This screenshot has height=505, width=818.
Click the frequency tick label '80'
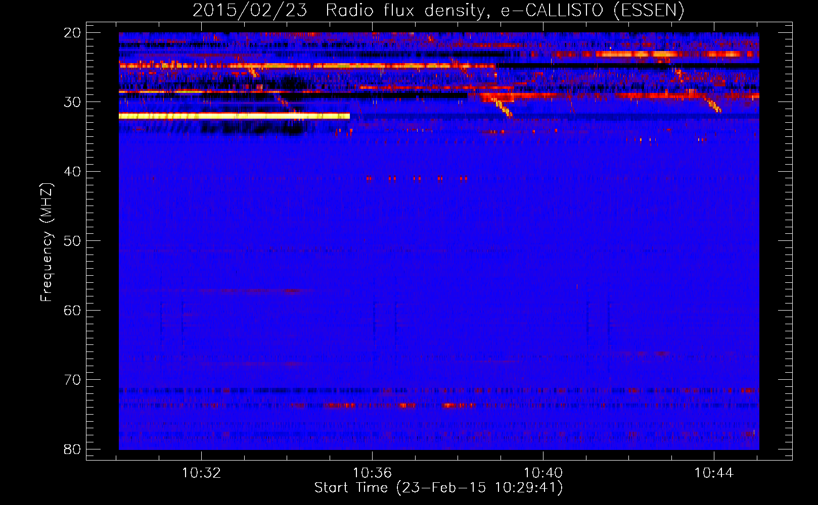tap(72, 449)
